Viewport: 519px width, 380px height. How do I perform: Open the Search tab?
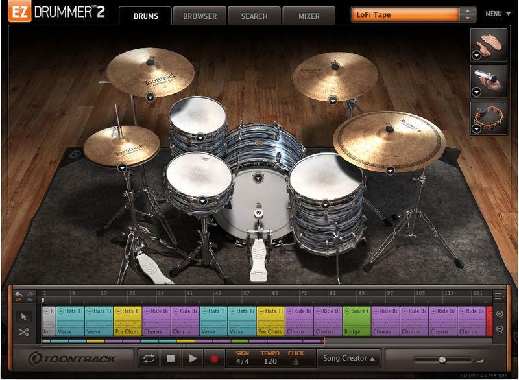pos(254,16)
